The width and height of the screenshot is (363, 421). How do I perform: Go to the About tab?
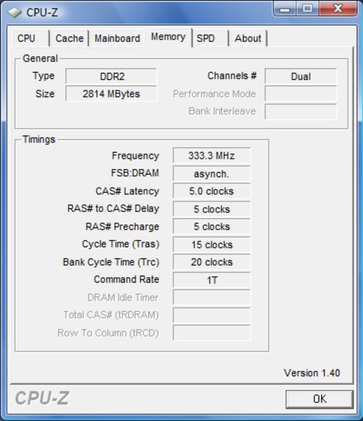point(249,39)
